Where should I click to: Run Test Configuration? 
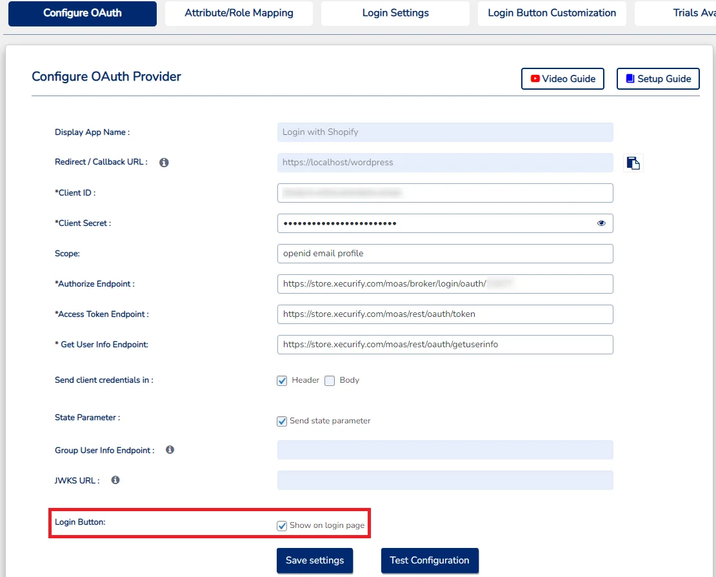point(430,560)
